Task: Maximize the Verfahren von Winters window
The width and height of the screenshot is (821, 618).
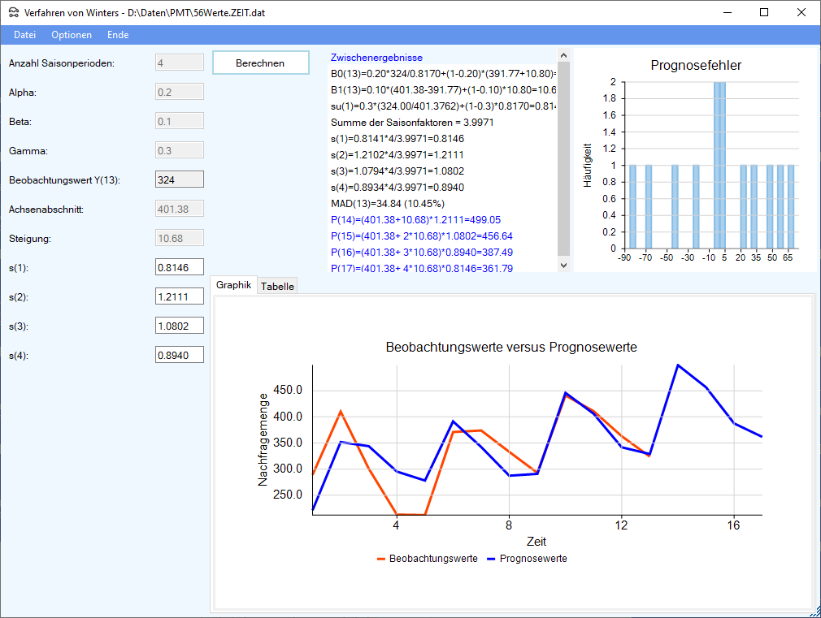Action: [763, 12]
